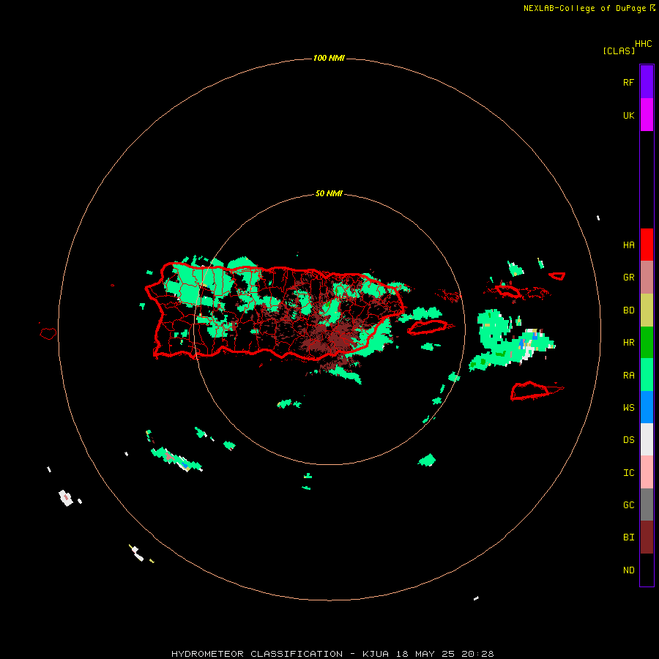Click the BD legend label text
The width and height of the screenshot is (659, 659).
coord(628,310)
